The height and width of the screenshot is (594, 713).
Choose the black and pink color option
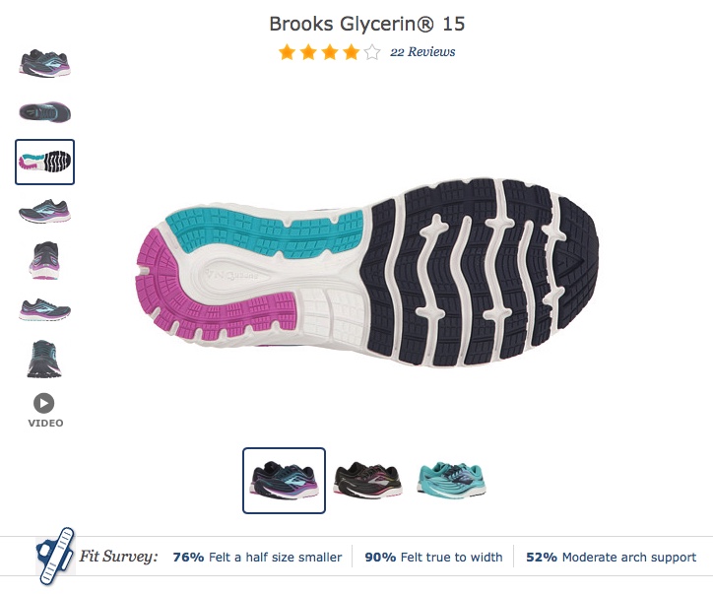tap(368, 481)
